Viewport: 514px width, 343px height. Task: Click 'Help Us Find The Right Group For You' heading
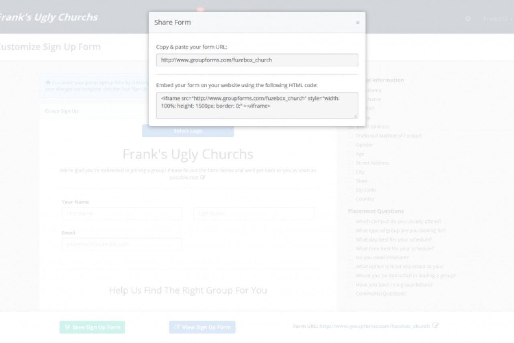(x=188, y=290)
